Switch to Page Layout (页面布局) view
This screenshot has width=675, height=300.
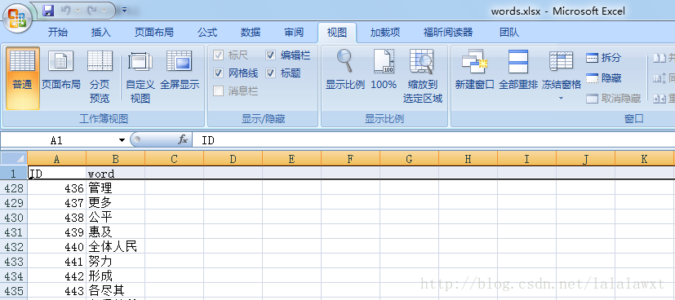click(x=60, y=70)
